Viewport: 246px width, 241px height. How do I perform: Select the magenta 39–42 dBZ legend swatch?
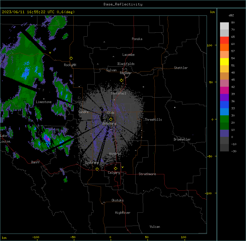(224, 90)
